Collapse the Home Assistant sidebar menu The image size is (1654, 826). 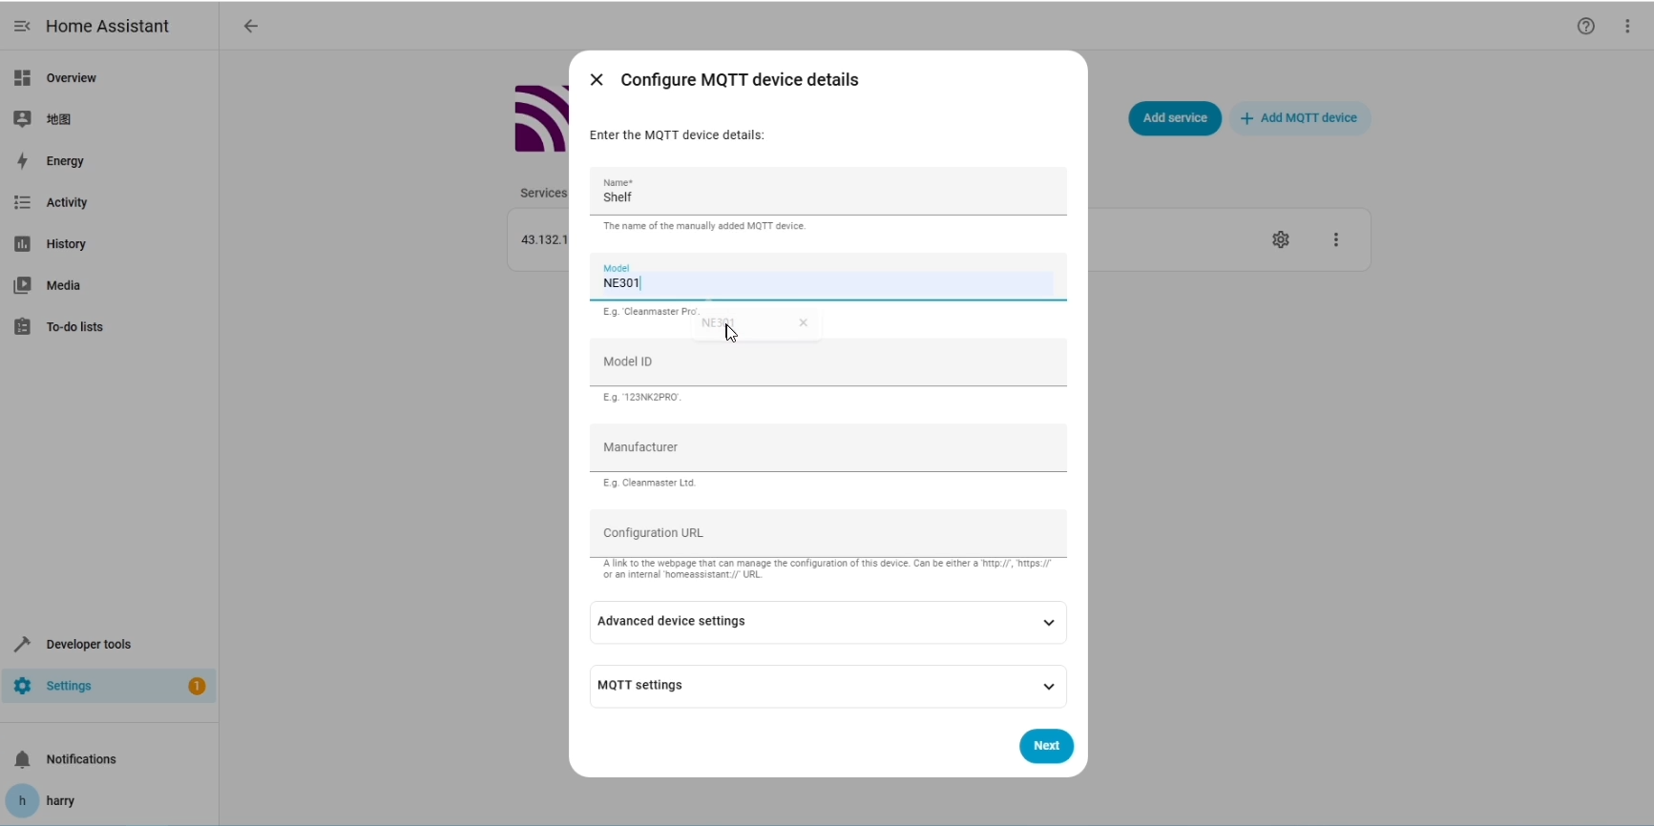(x=22, y=27)
